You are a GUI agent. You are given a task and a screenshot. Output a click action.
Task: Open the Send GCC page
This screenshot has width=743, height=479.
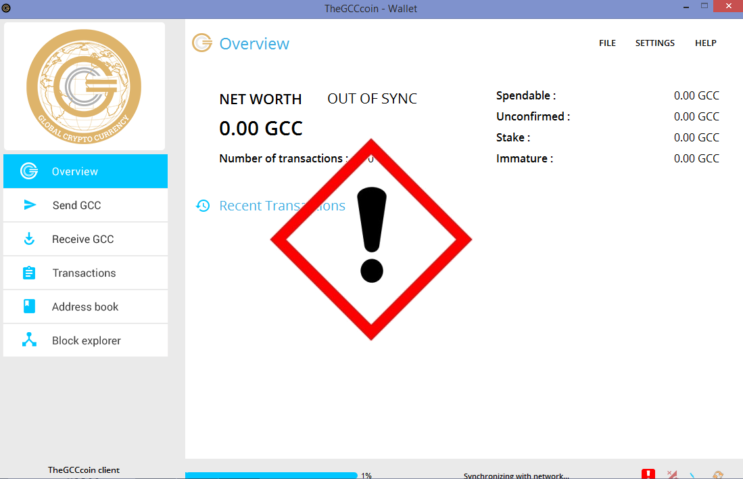coord(85,206)
